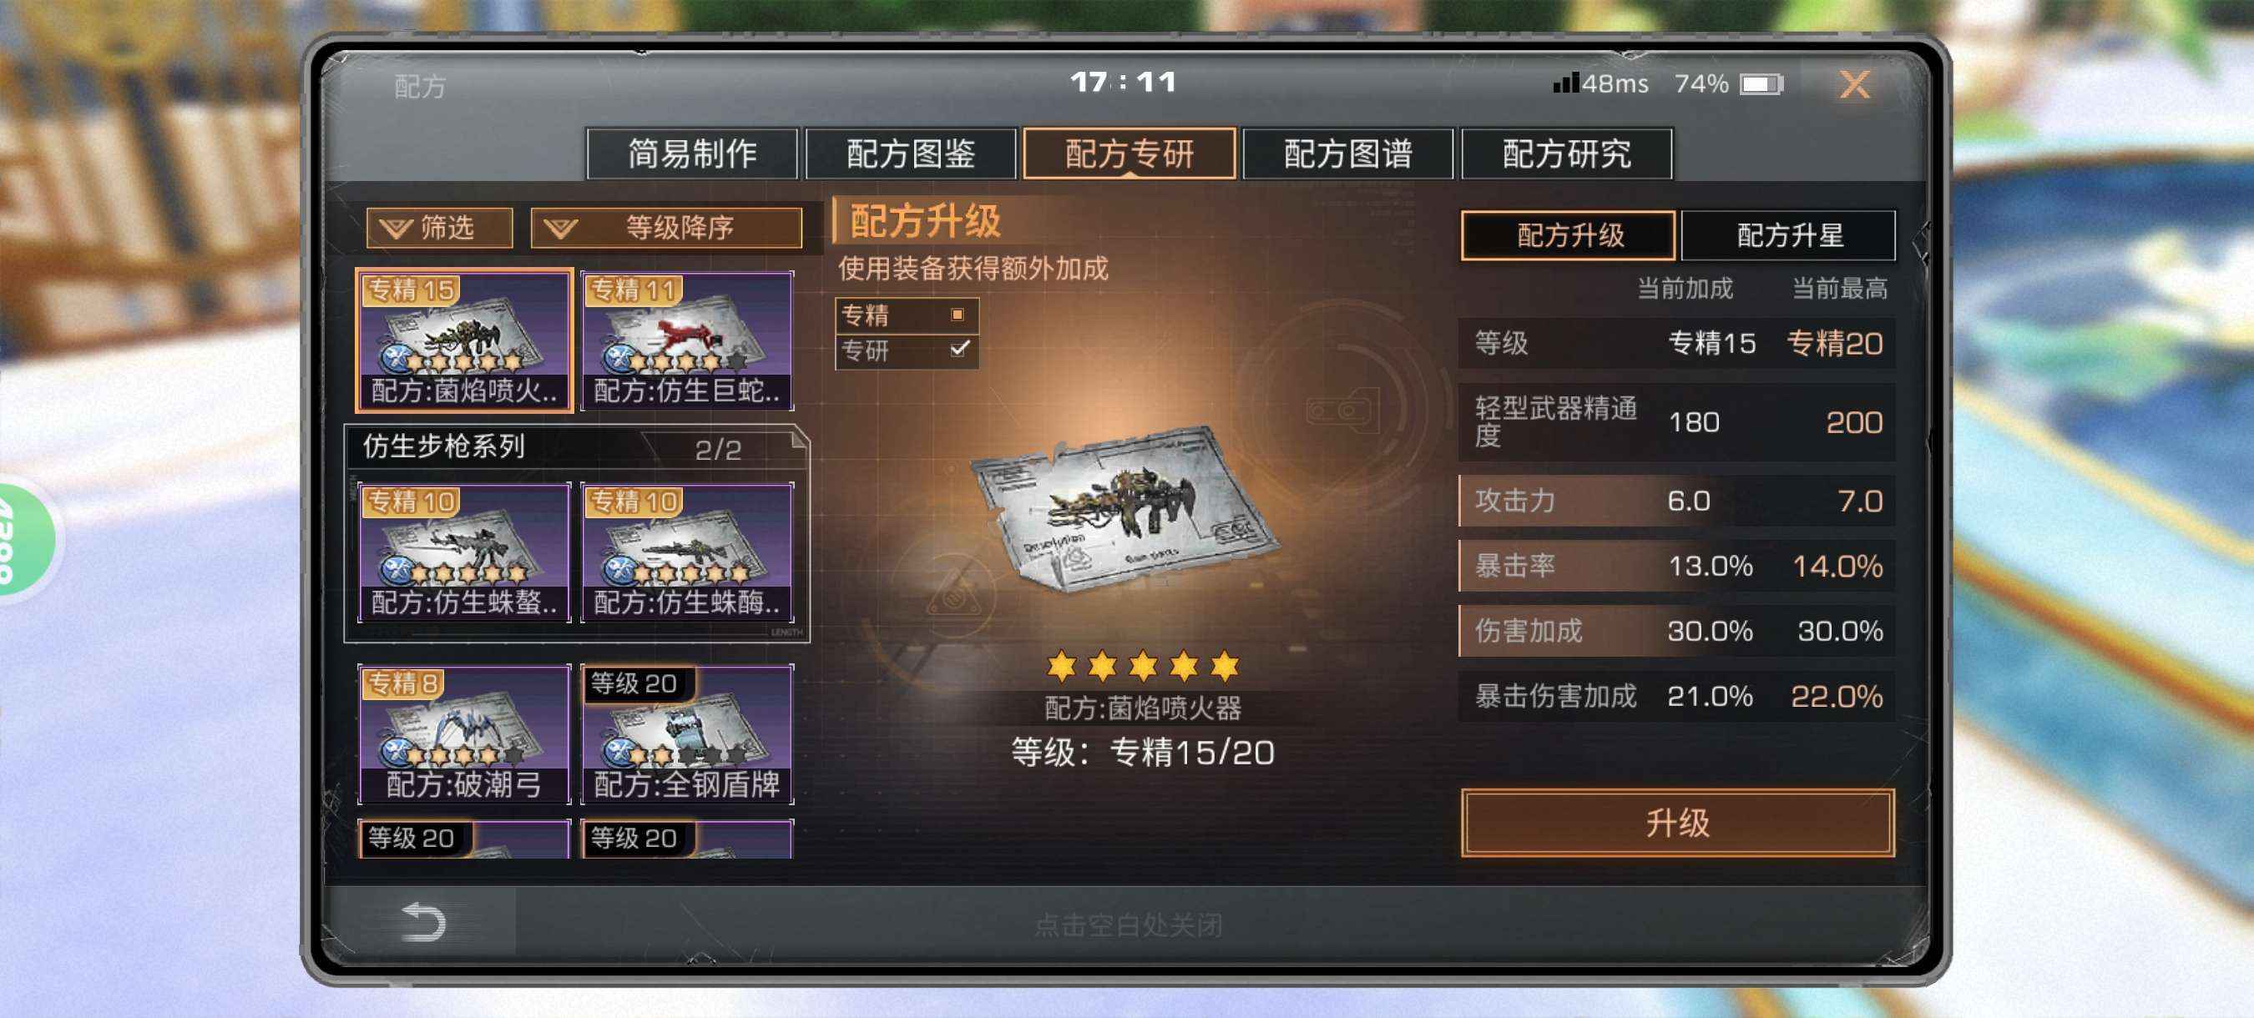Screen dimensions: 2254x1018
Task: Choose the 破潮弓 bow recipe icon
Action: pos(464,733)
